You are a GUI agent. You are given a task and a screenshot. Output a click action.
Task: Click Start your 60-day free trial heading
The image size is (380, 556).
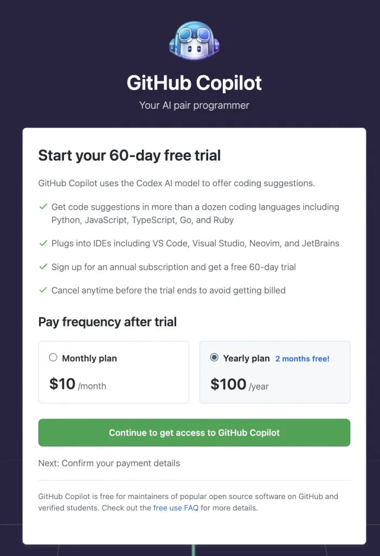click(x=130, y=156)
